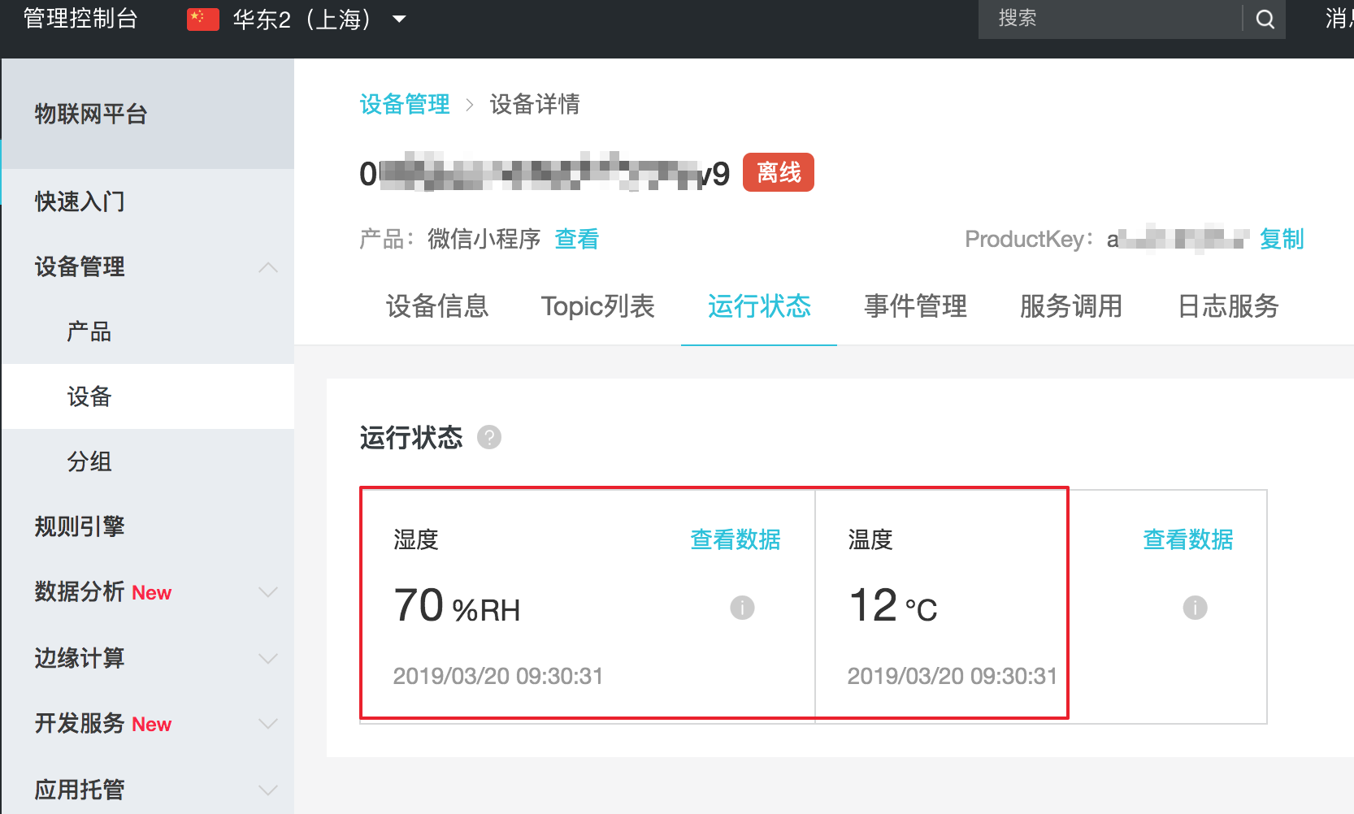Click 查看 link next to product name
Viewport: 1354px width, 814px height.
577,239
